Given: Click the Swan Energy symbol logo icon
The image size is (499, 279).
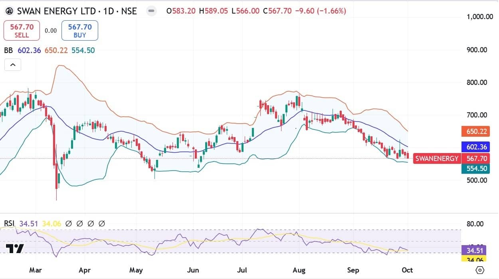Looking at the screenshot, I should 10,11.
